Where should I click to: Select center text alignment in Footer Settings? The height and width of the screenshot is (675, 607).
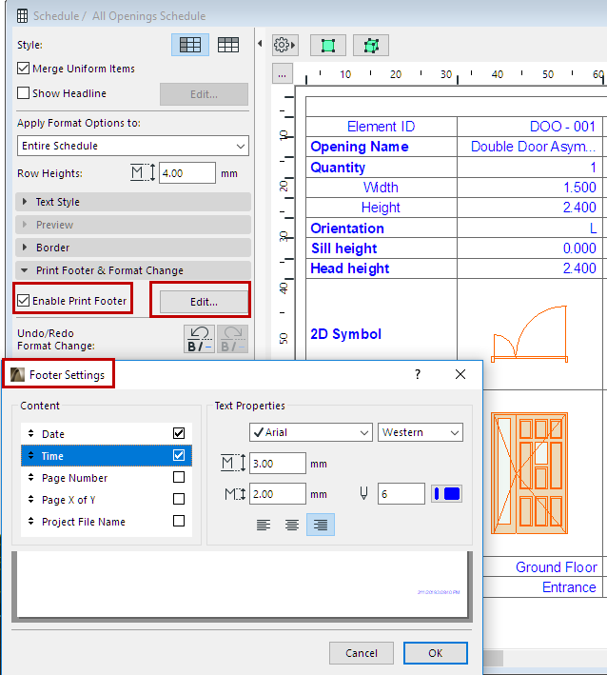(x=292, y=525)
